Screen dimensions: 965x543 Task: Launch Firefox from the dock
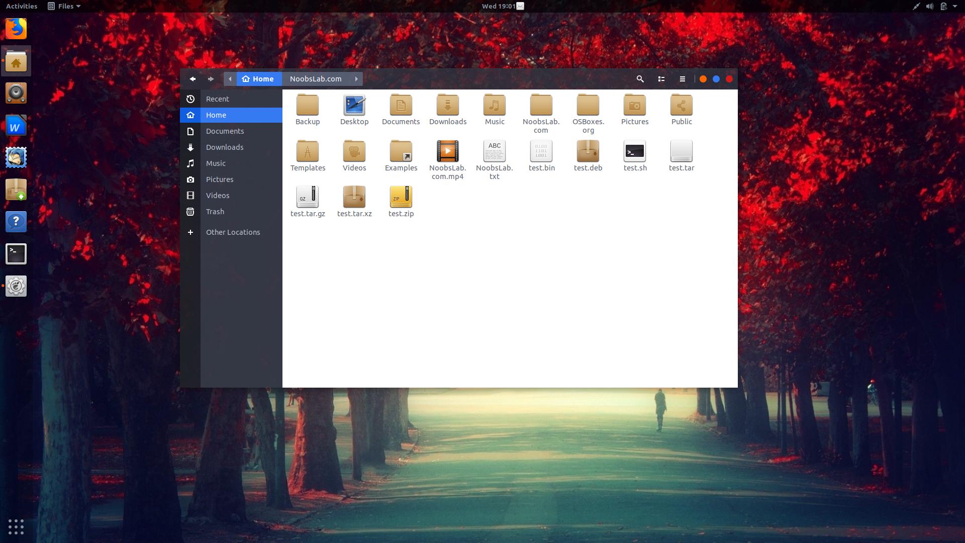16,29
